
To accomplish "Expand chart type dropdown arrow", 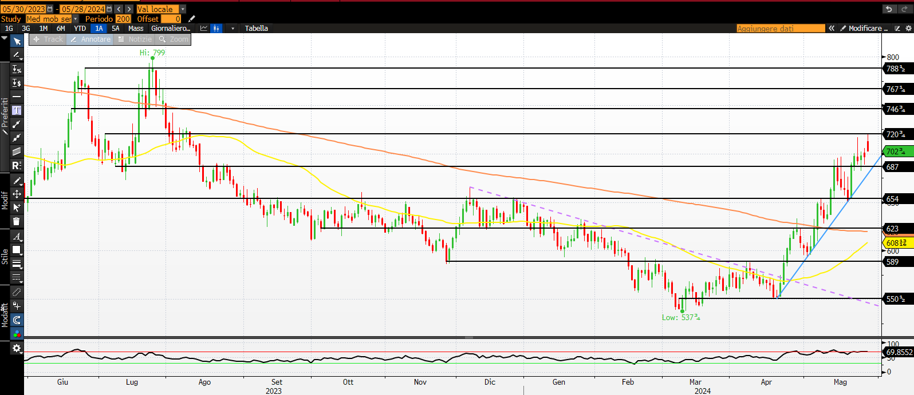I will coord(233,28).
